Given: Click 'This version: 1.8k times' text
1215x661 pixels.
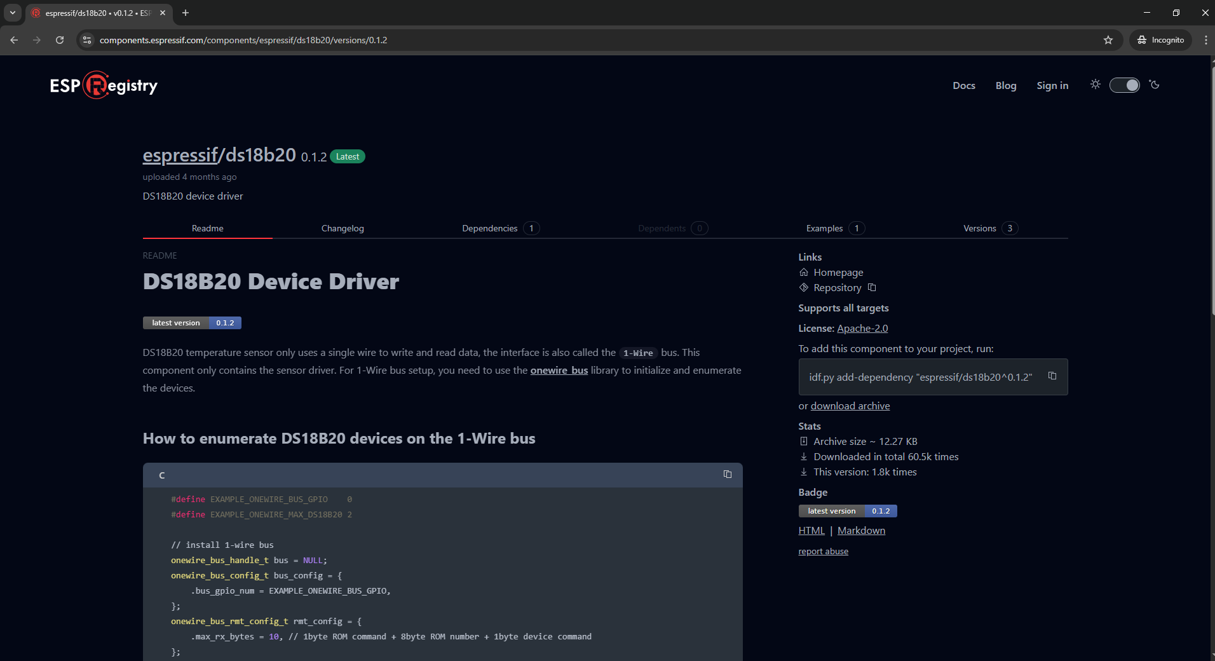Looking at the screenshot, I should (865, 472).
